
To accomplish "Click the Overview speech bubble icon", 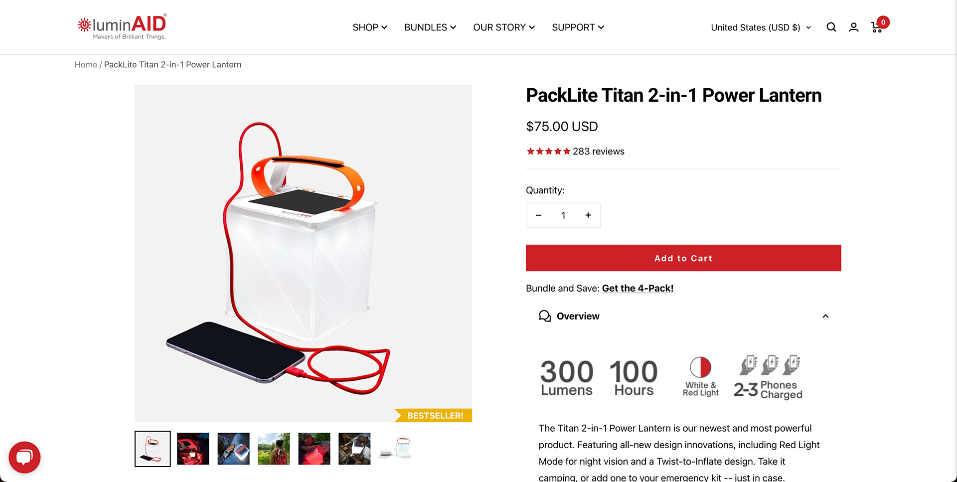I will point(545,316).
